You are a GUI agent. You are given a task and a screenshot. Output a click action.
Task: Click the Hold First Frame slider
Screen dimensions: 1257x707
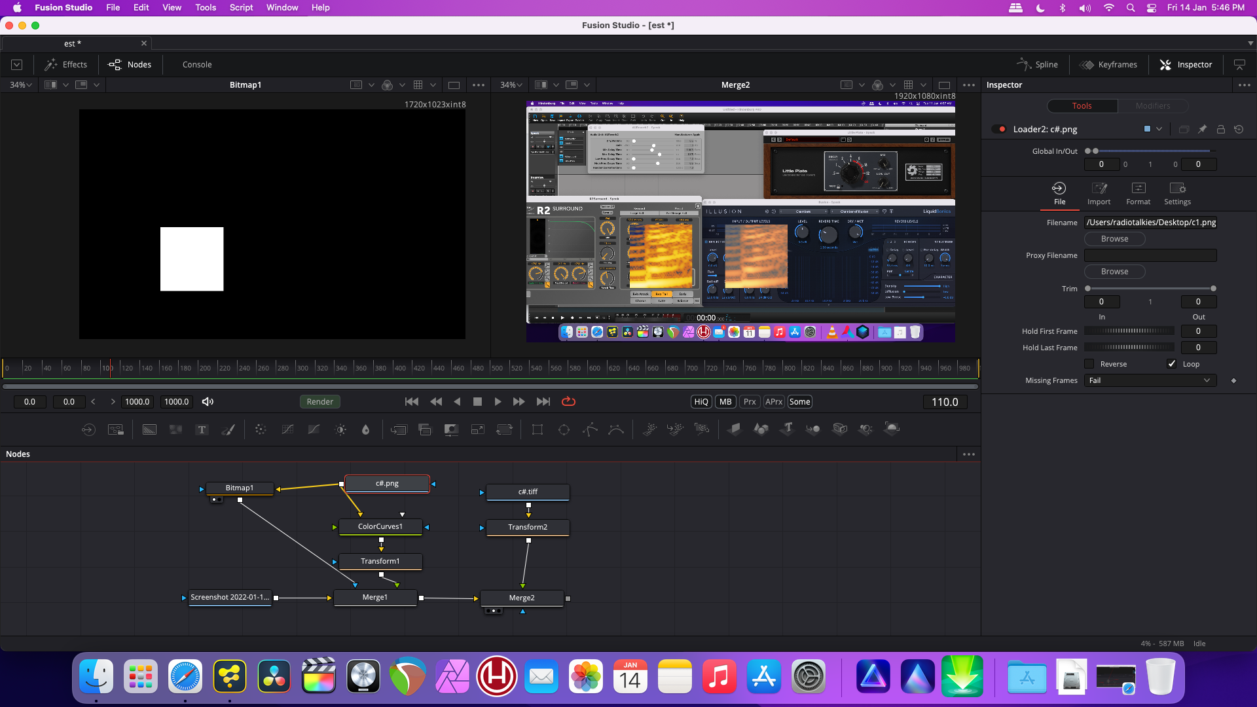pyautogui.click(x=1129, y=331)
